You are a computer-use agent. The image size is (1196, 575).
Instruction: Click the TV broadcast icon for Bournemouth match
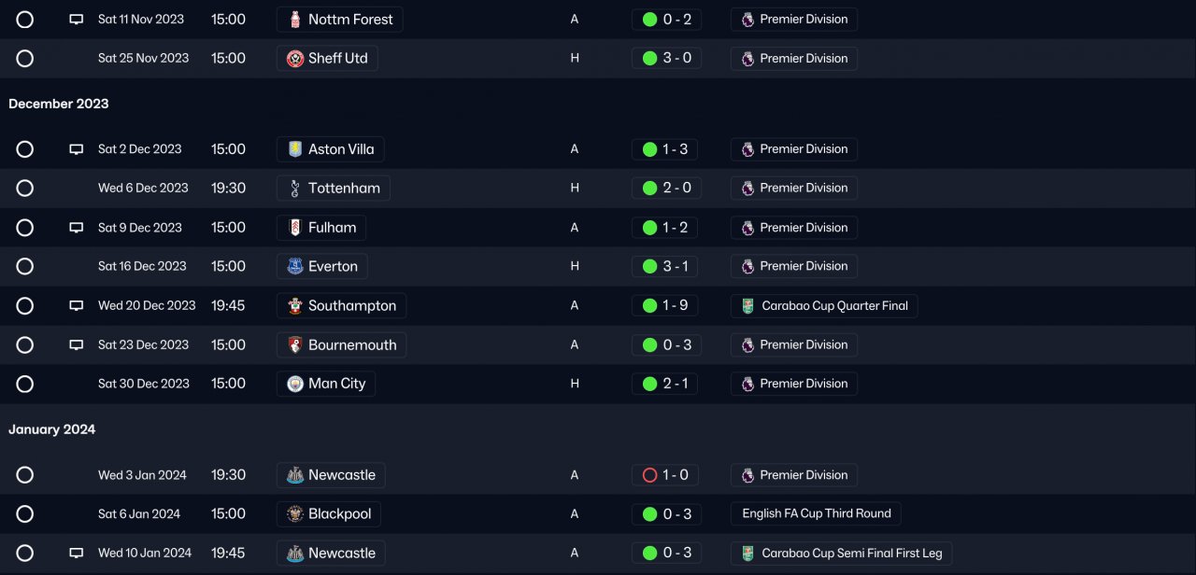click(77, 345)
